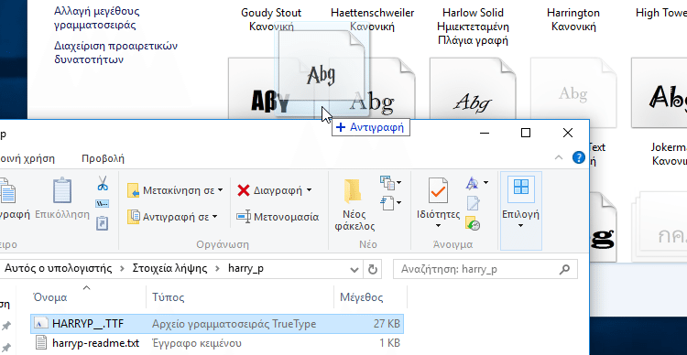Open Ιδιότητες properties icon
The image size is (687, 355).
pyautogui.click(x=438, y=190)
